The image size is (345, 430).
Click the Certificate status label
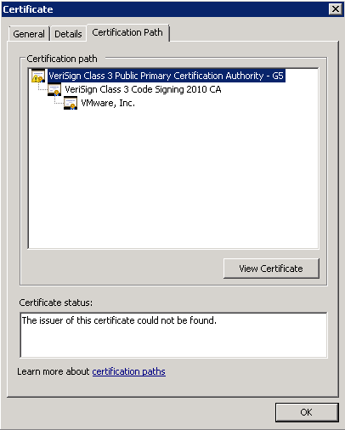56,303
